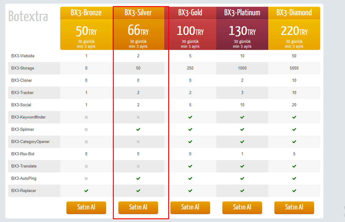Click Gold plan's BX3-Keywordfinder checkmark
Image resolution: width=345 pixels, height=222 pixels.
(x=190, y=117)
